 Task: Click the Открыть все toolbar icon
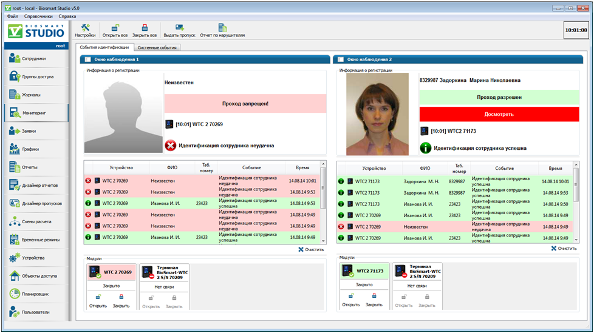(x=115, y=30)
